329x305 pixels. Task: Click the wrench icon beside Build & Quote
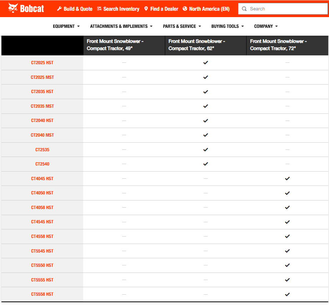[59, 9]
